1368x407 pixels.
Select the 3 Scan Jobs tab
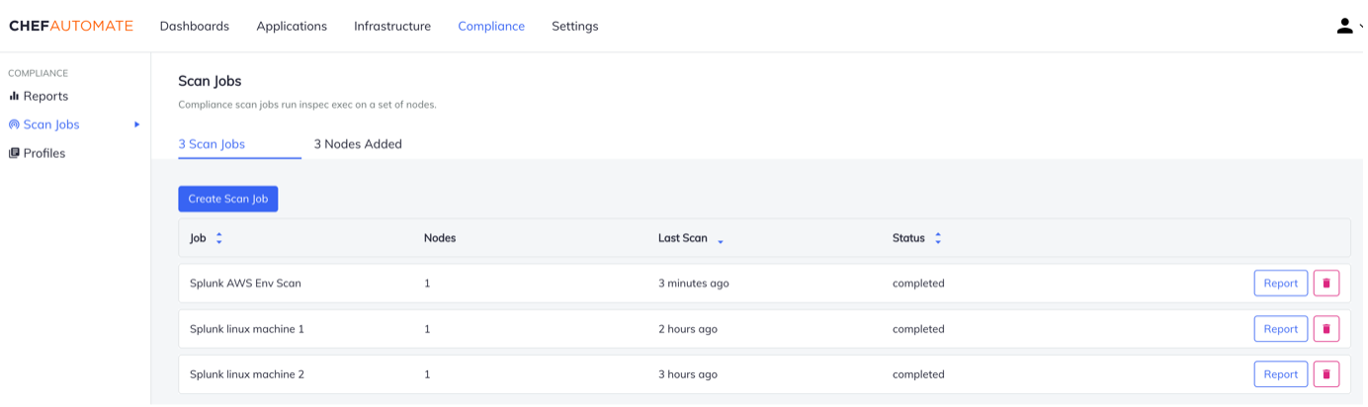click(212, 144)
